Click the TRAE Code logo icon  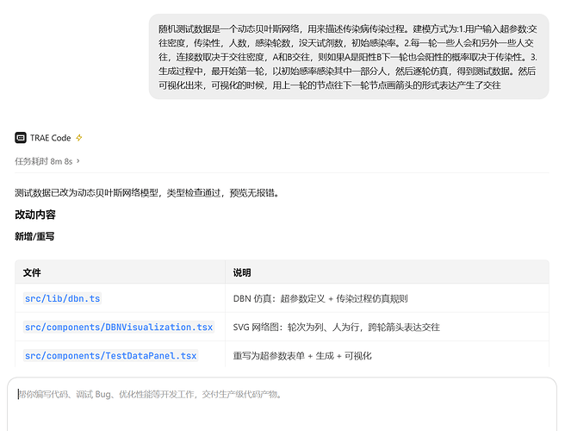(x=21, y=138)
